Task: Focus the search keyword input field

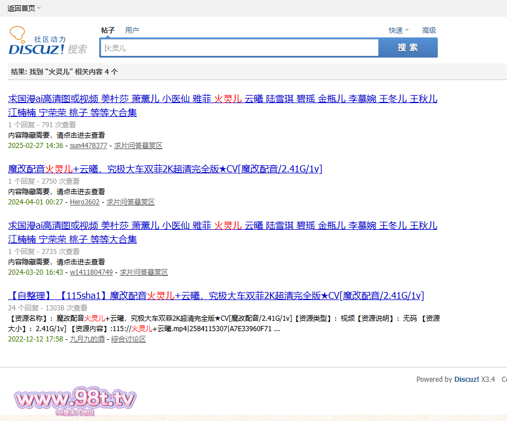Action: point(239,48)
